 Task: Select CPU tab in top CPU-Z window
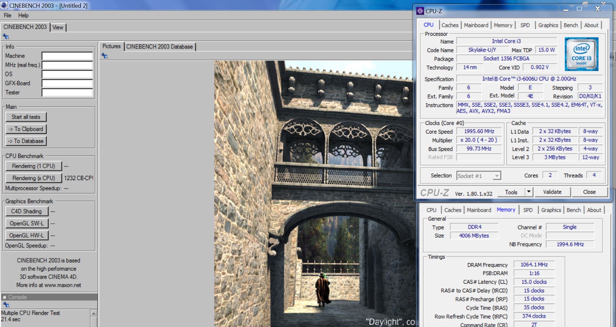429,25
